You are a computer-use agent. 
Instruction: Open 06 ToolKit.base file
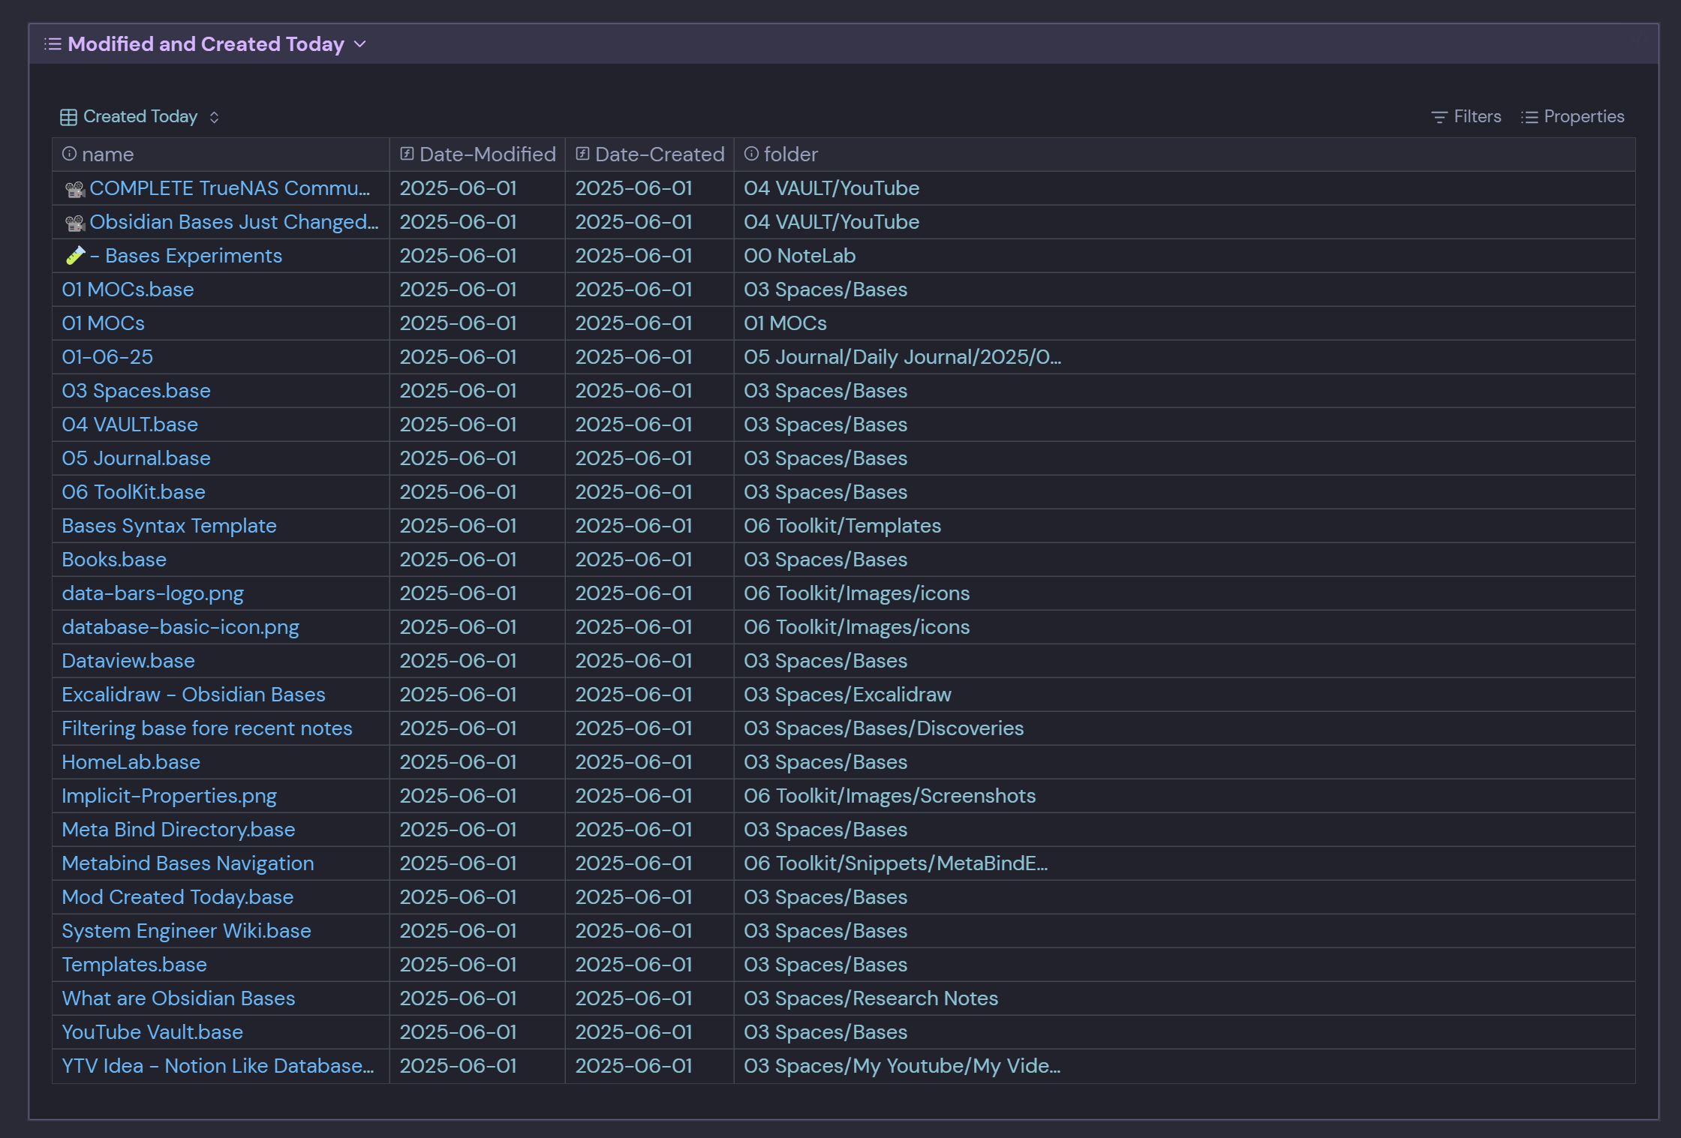(x=134, y=492)
